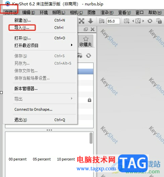Image resolution: width=164 pixels, height=177 pixels.
Task: Open the 文件(F) menu
Action: [11, 12]
